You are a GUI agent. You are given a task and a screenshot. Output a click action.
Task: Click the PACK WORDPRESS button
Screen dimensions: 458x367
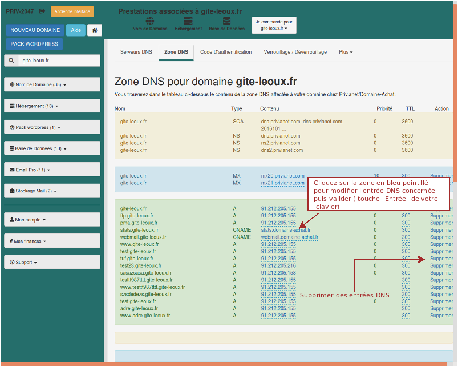tap(34, 44)
